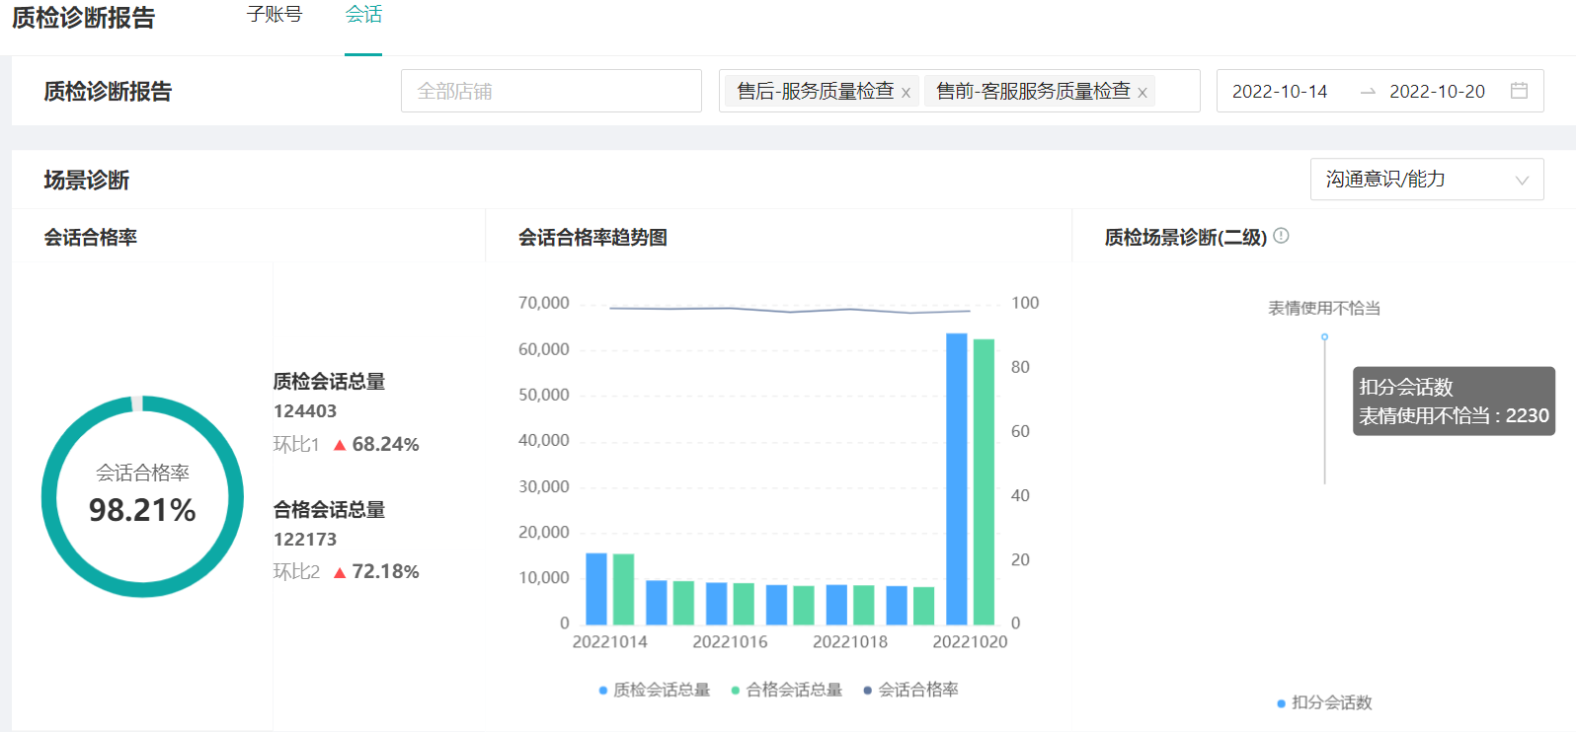Click the red up arrow beside 68.24%

[340, 445]
